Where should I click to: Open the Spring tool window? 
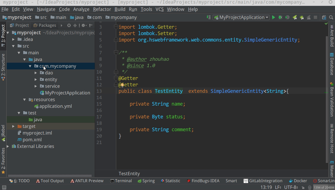146,181
